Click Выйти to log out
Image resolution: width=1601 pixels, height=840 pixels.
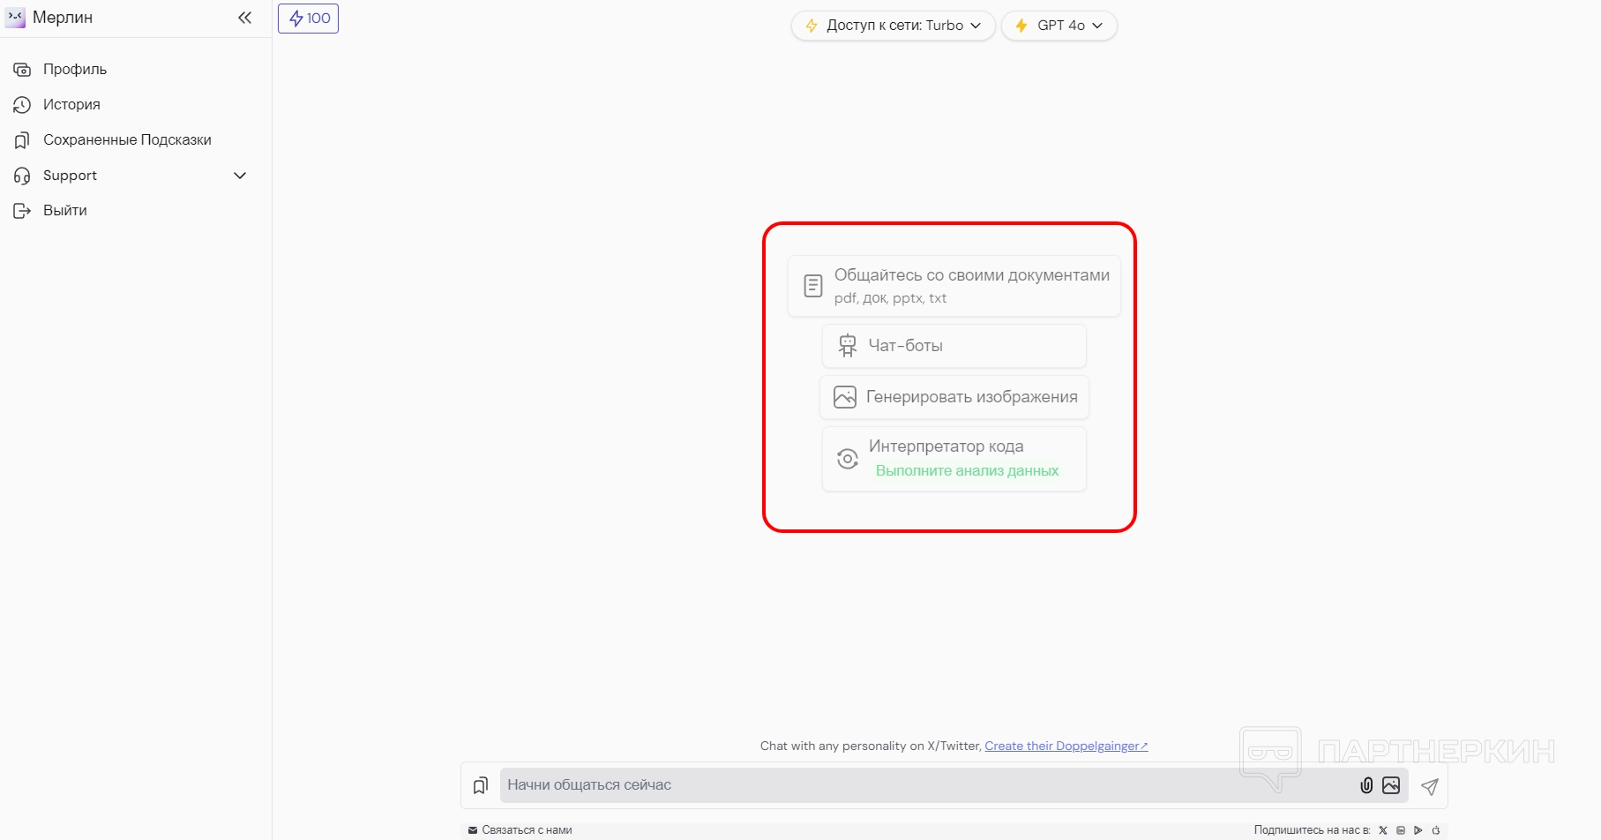65,211
